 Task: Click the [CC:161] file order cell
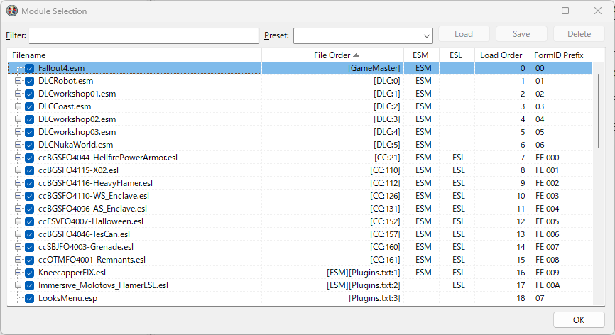[x=385, y=260]
